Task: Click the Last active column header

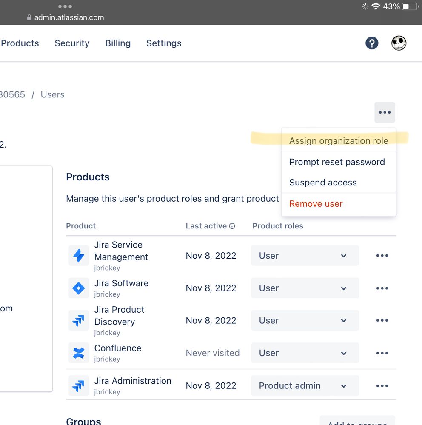Action: [206, 226]
